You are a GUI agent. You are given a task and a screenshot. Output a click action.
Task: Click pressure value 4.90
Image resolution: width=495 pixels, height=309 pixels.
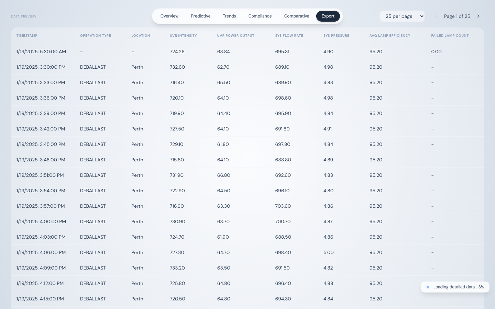[x=328, y=51]
